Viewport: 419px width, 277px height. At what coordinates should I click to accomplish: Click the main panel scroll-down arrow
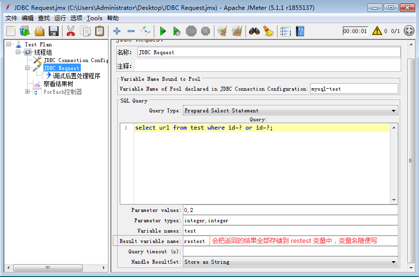pos(411,268)
